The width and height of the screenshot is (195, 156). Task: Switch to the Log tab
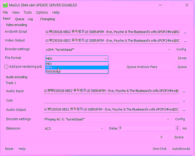(x=30, y=19)
